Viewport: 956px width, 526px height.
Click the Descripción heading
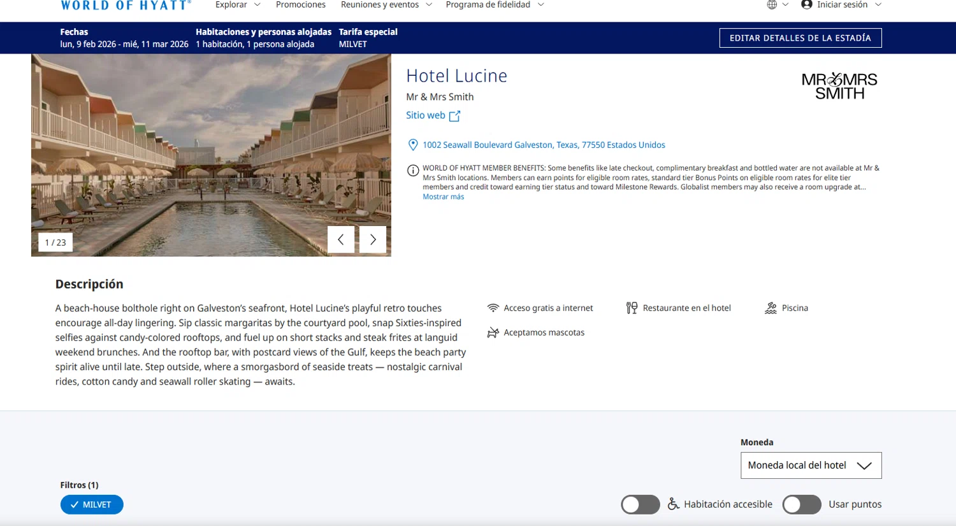pyautogui.click(x=89, y=284)
